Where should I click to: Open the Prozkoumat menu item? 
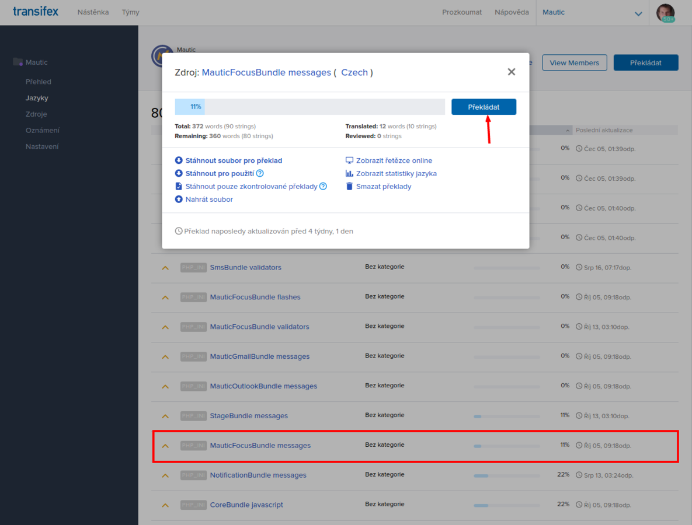462,12
